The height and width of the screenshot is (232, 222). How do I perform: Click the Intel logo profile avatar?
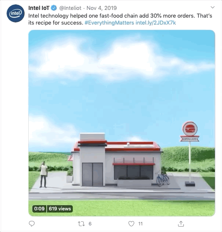[x=15, y=14]
